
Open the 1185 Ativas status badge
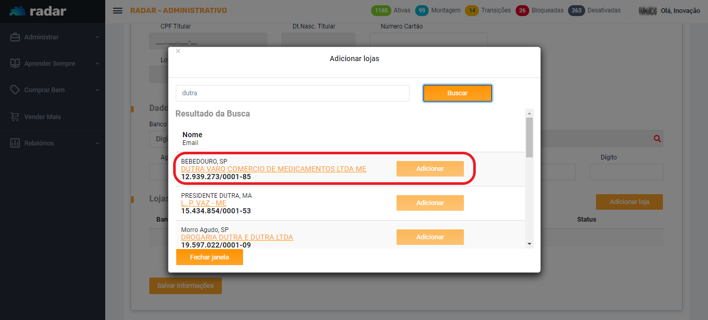pos(391,10)
